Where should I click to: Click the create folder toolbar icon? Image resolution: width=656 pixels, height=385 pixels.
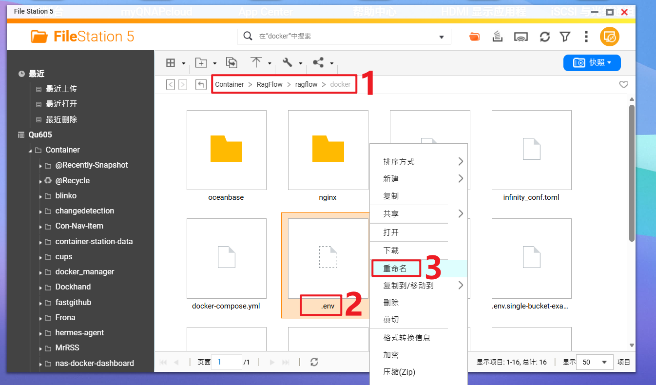[x=201, y=63]
